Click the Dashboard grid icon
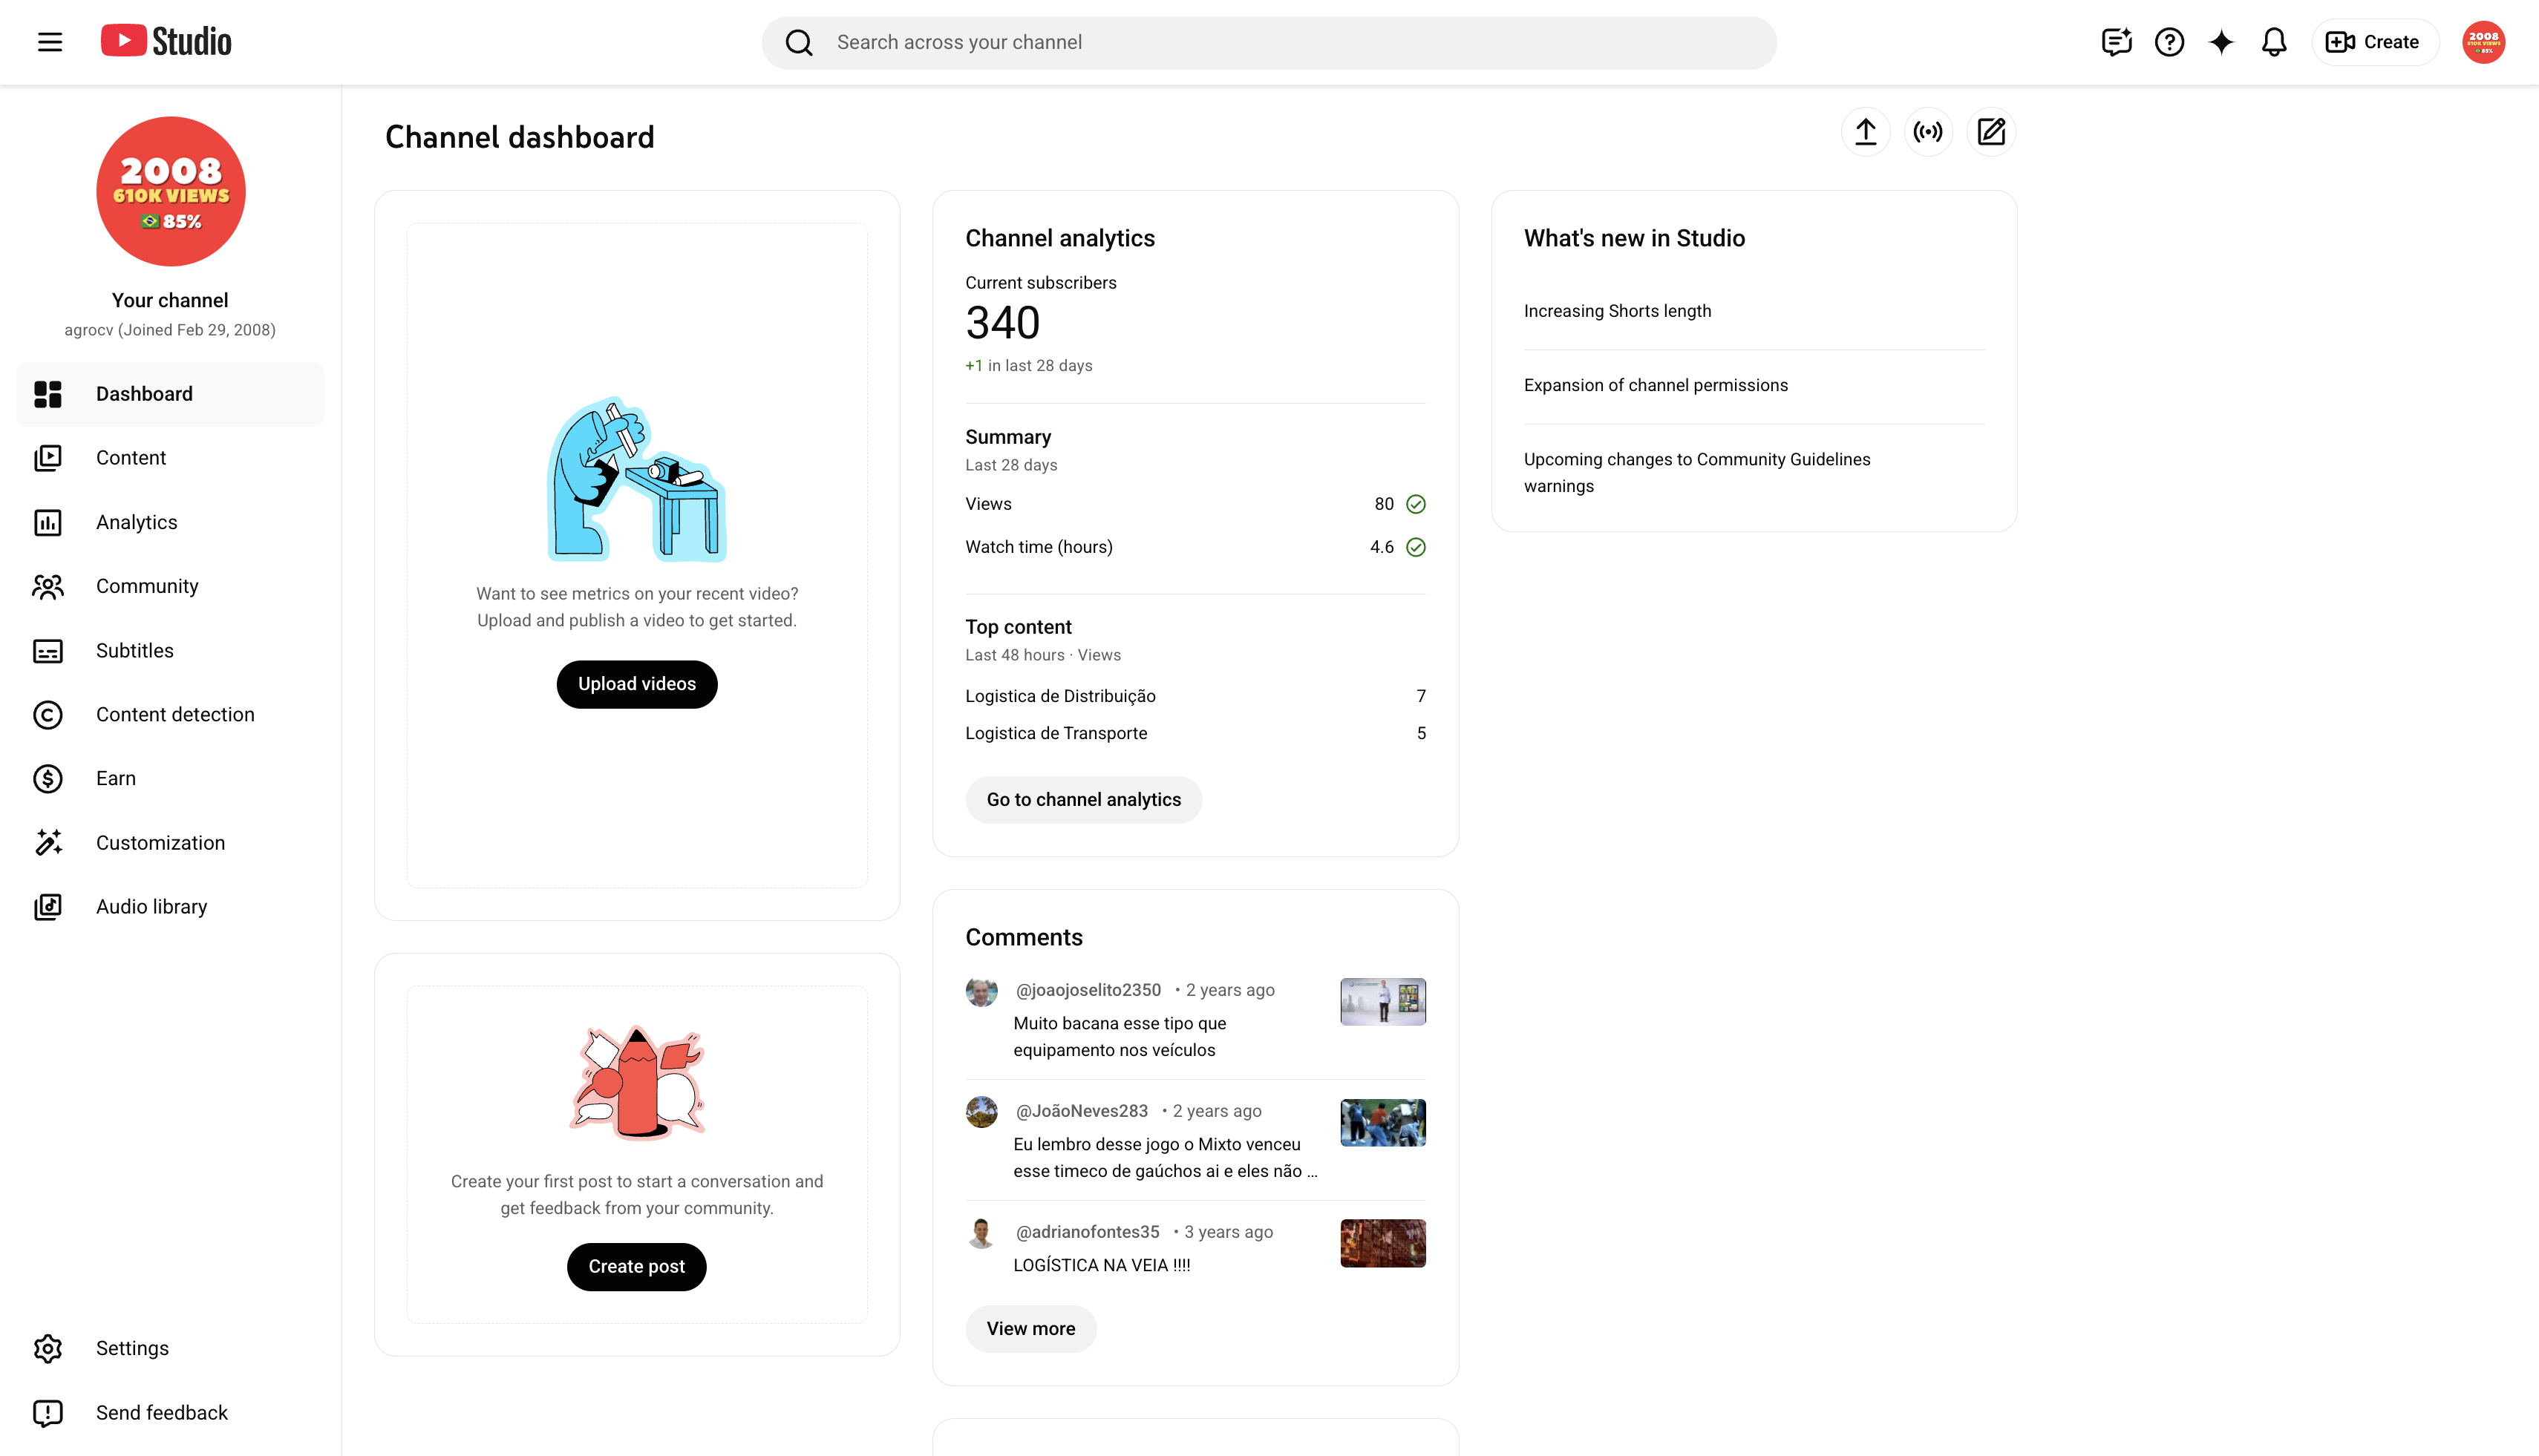The image size is (2539, 1456). (x=48, y=394)
